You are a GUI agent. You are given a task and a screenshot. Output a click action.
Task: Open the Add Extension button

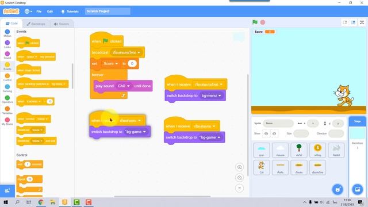[7, 191]
